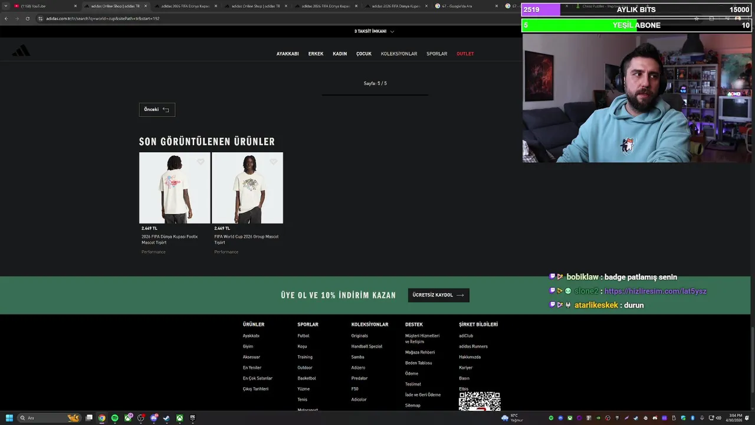755x425 pixels.
Task: Open the Windows Start menu
Action: point(9,418)
